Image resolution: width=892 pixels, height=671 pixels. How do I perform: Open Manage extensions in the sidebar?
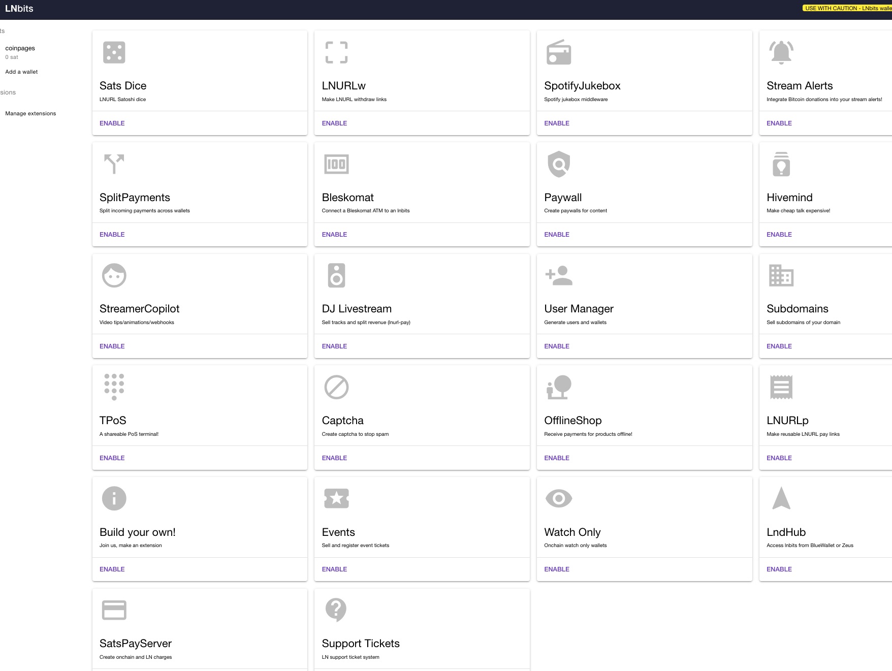[30, 113]
